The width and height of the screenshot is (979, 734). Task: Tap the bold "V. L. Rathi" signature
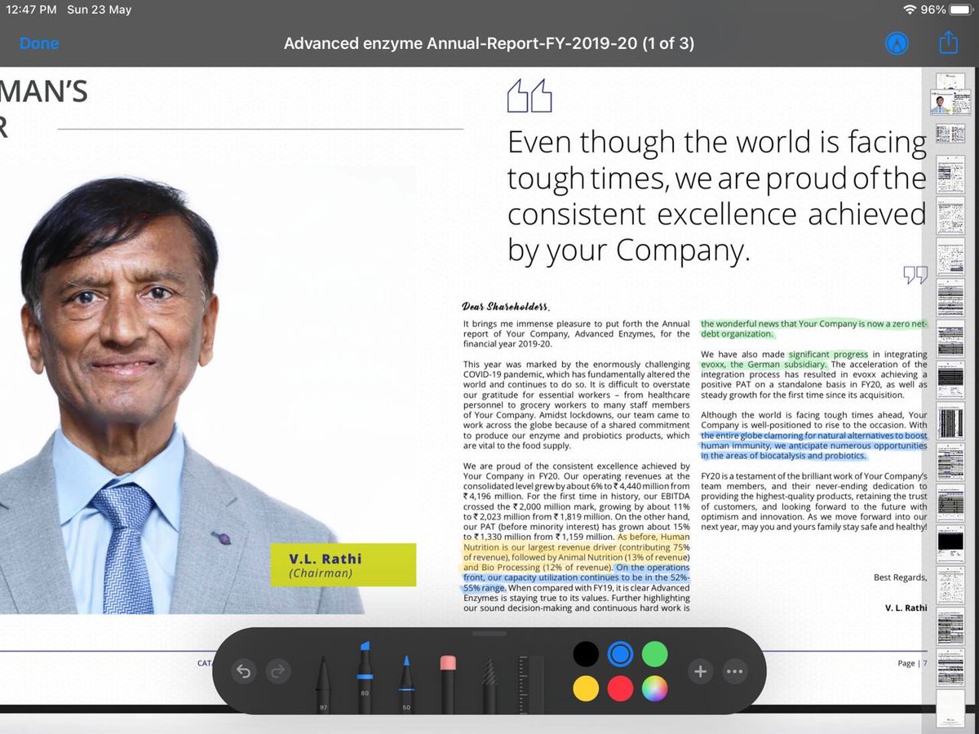tap(906, 608)
